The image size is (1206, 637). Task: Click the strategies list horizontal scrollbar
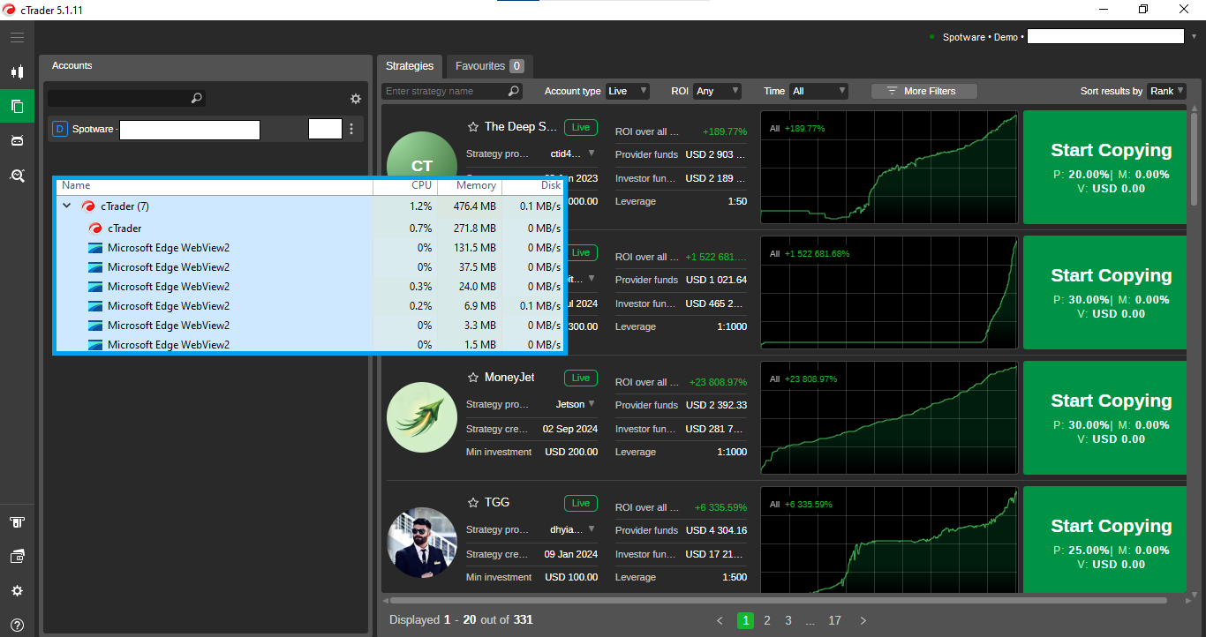(780, 601)
